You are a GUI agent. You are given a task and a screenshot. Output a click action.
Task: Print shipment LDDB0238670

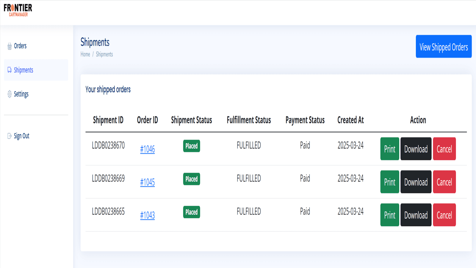(389, 149)
